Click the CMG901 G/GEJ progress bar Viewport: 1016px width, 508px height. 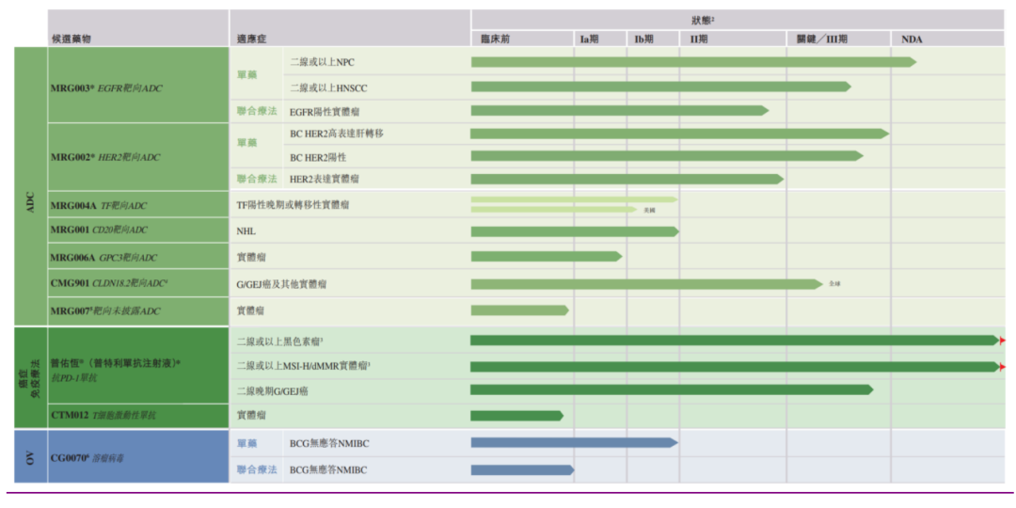pos(646,284)
